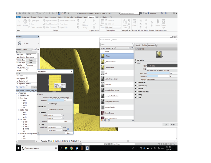Screen dimensions: 211x163
Task: Click Phases icon in ribbon
Action: 134,23
